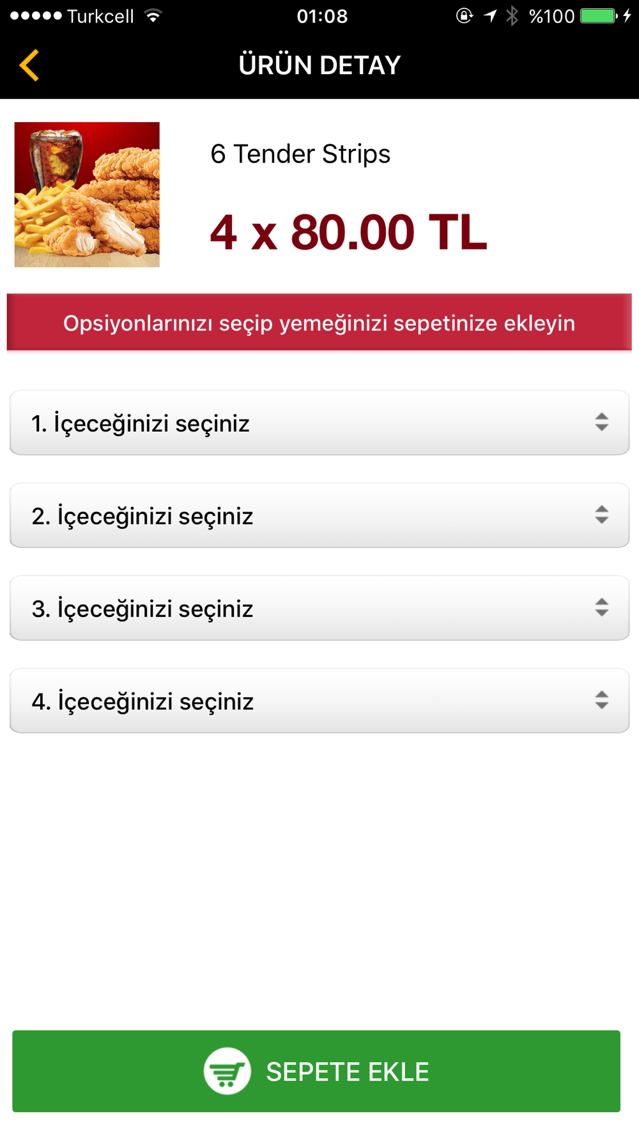
Task: Tap the yellow back arrow
Action: coord(29,65)
